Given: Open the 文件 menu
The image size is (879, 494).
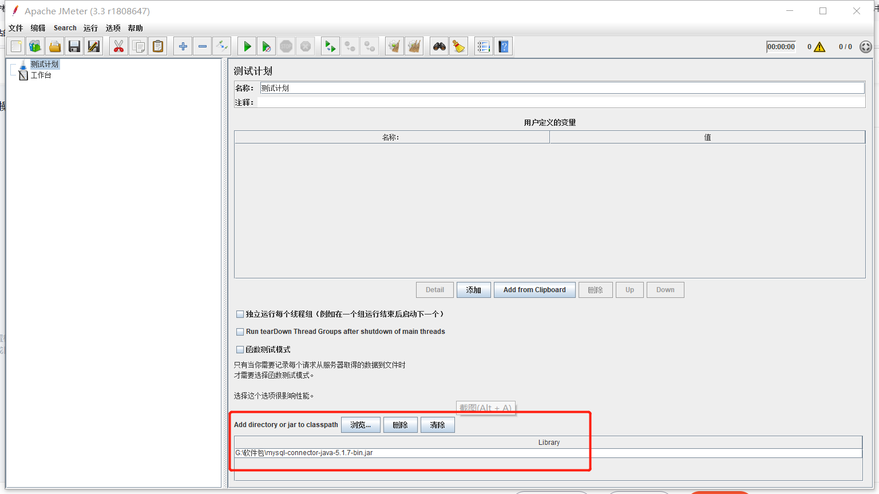Looking at the screenshot, I should click(x=16, y=28).
